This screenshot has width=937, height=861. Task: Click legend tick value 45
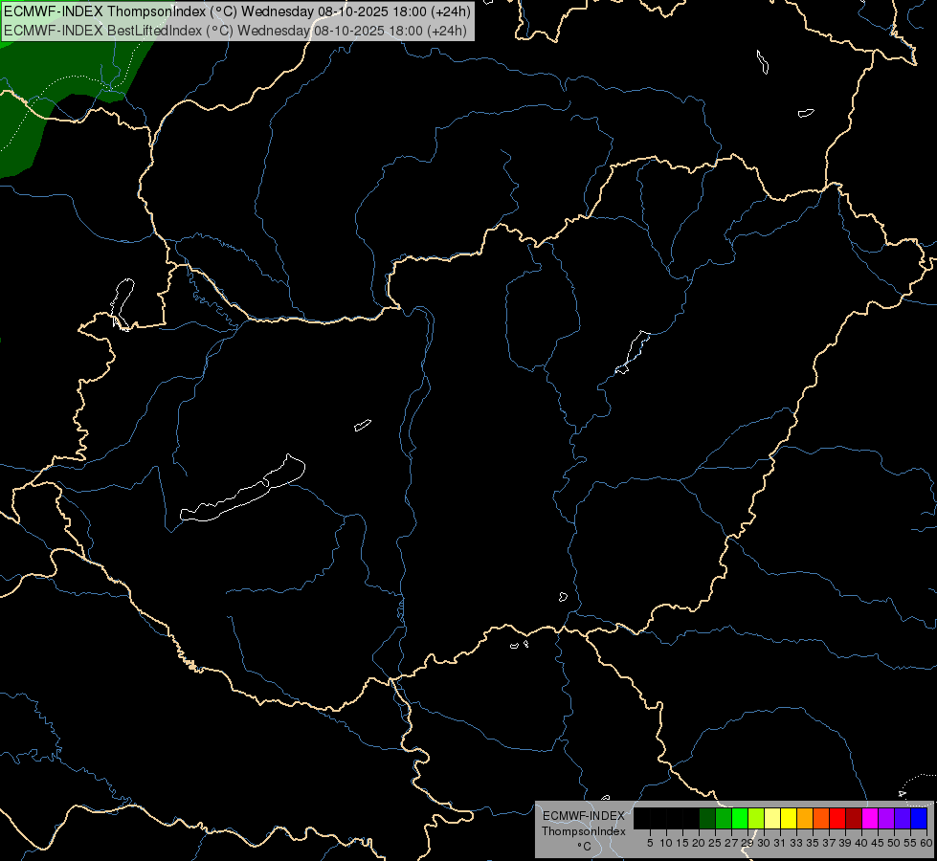click(878, 843)
